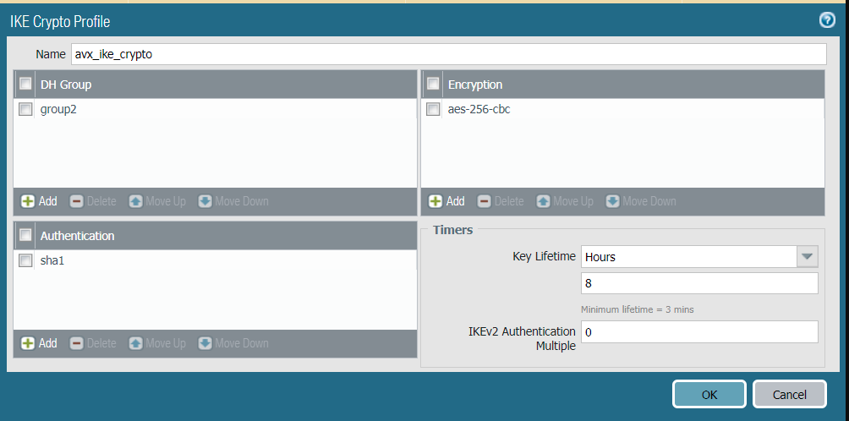849x421 pixels.
Task: Cancel the IKE Crypto Profile dialog
Action: click(789, 394)
